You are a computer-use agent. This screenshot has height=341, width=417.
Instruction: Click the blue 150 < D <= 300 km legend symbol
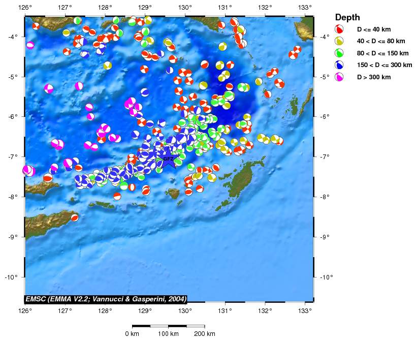[x=339, y=65]
